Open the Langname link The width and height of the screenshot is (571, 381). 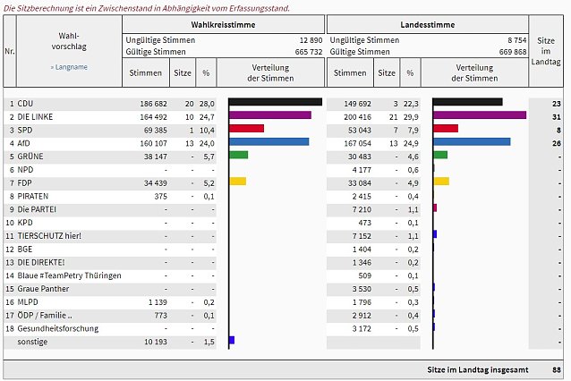click(x=69, y=67)
